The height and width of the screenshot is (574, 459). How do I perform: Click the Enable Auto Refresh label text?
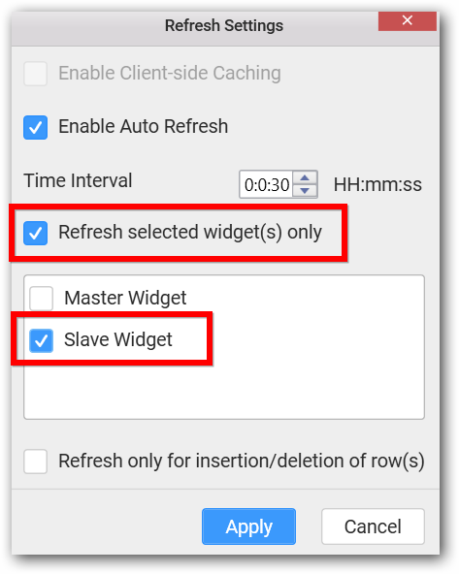[x=144, y=127]
